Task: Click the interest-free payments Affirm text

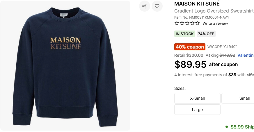Action: point(214,75)
